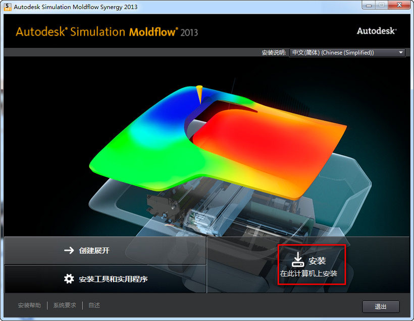The width and height of the screenshot is (414, 321).
Task: Minimize the installer window
Action: point(369,5)
